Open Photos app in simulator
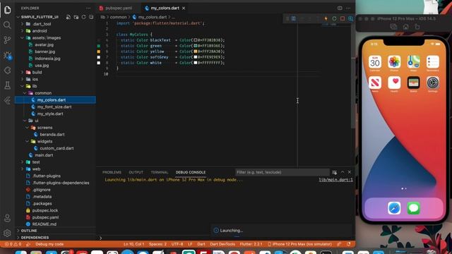 tap(394, 62)
